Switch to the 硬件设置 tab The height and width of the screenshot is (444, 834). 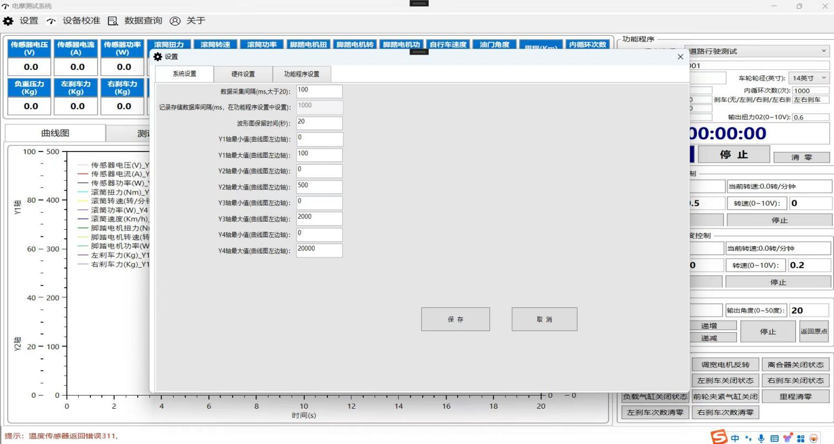(x=243, y=74)
